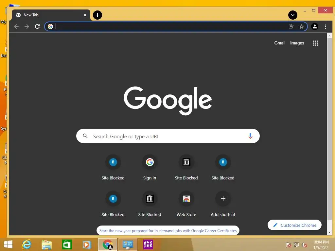Viewport: 335px width, 251px height.
Task: Click the page scrollbar up arrow
Action: [x=329, y=36]
